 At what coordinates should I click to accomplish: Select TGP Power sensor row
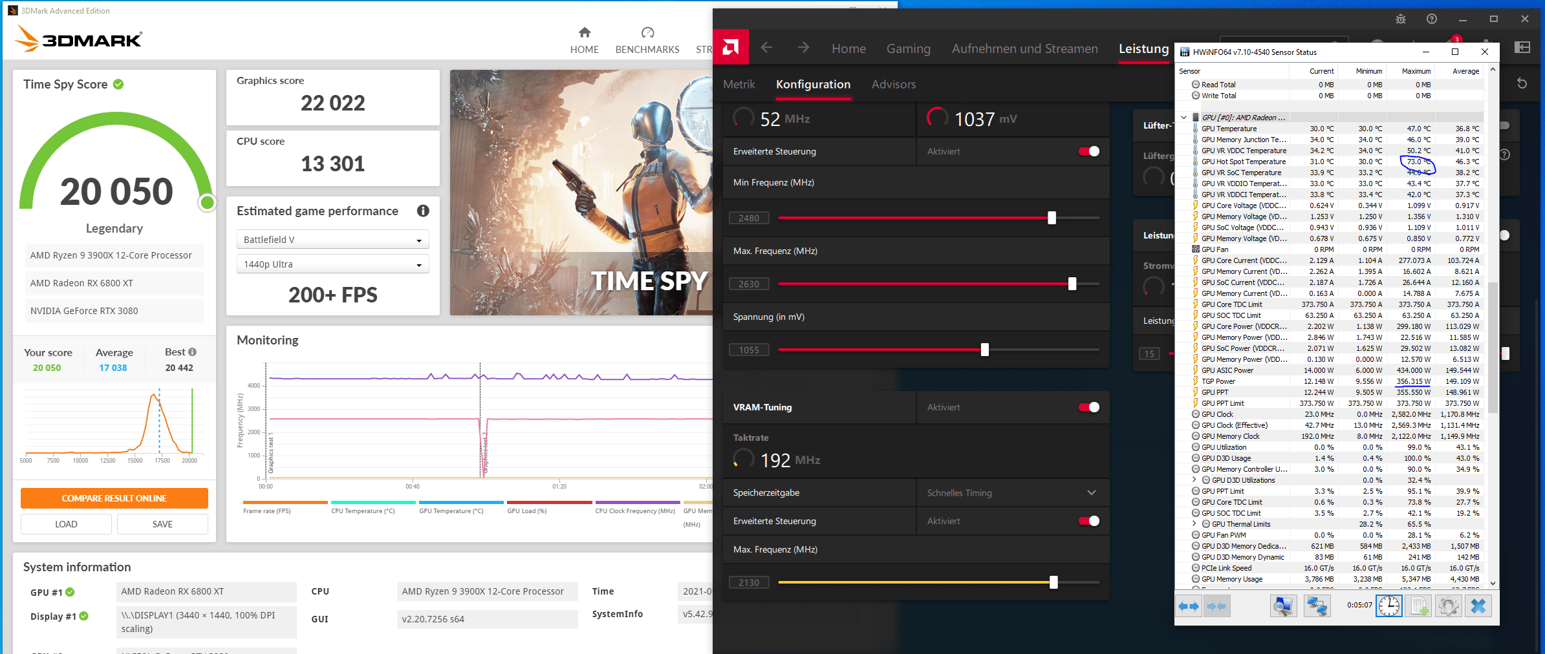click(x=1330, y=381)
